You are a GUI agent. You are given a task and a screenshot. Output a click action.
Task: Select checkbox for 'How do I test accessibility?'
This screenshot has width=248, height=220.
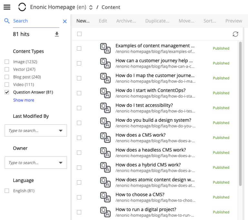tap(79, 108)
